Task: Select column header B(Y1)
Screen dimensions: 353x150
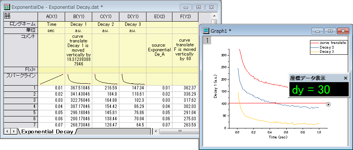Action: click(x=78, y=17)
